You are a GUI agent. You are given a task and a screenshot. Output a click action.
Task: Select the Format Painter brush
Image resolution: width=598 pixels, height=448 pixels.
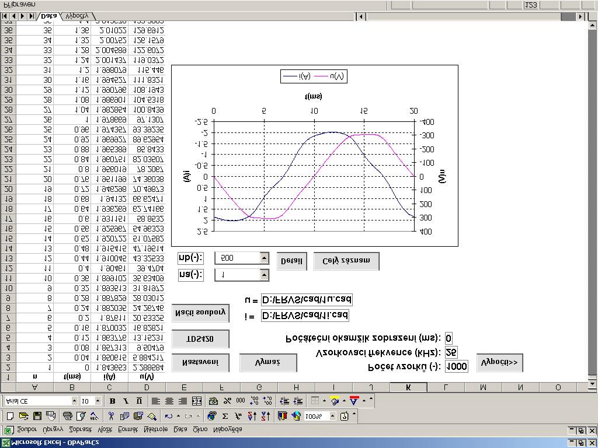151,416
